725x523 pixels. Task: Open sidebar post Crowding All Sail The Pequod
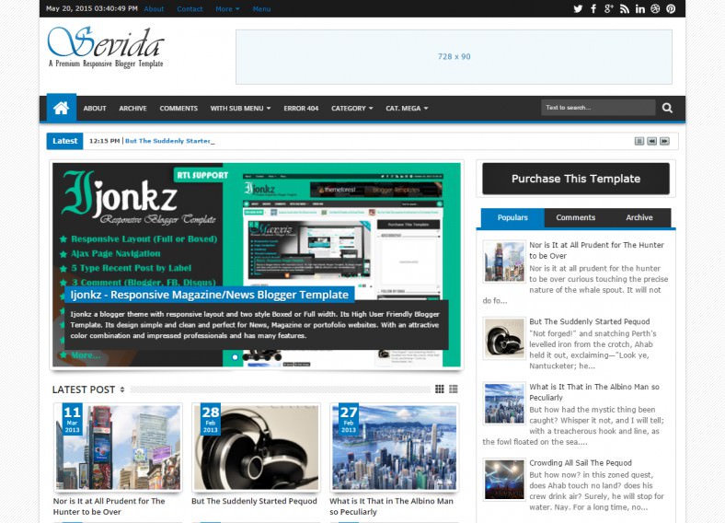(581, 463)
